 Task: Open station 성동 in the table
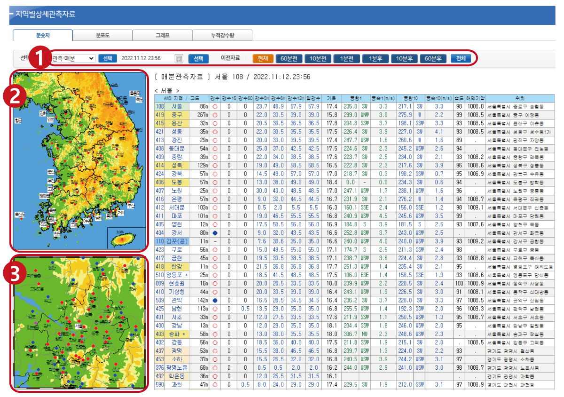point(177,132)
